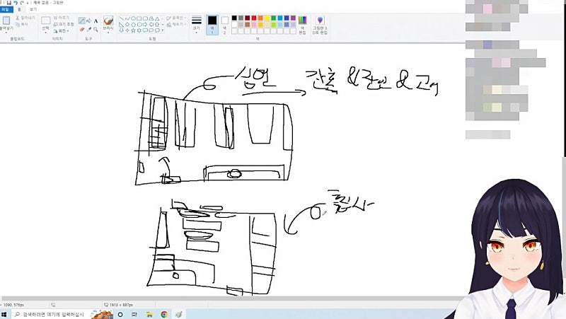Select the Color picker eyedropper tool

[89, 29]
